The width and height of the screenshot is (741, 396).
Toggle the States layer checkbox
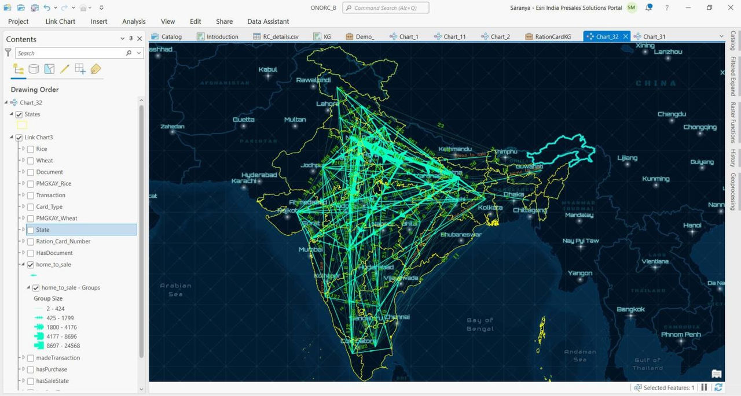(19, 114)
